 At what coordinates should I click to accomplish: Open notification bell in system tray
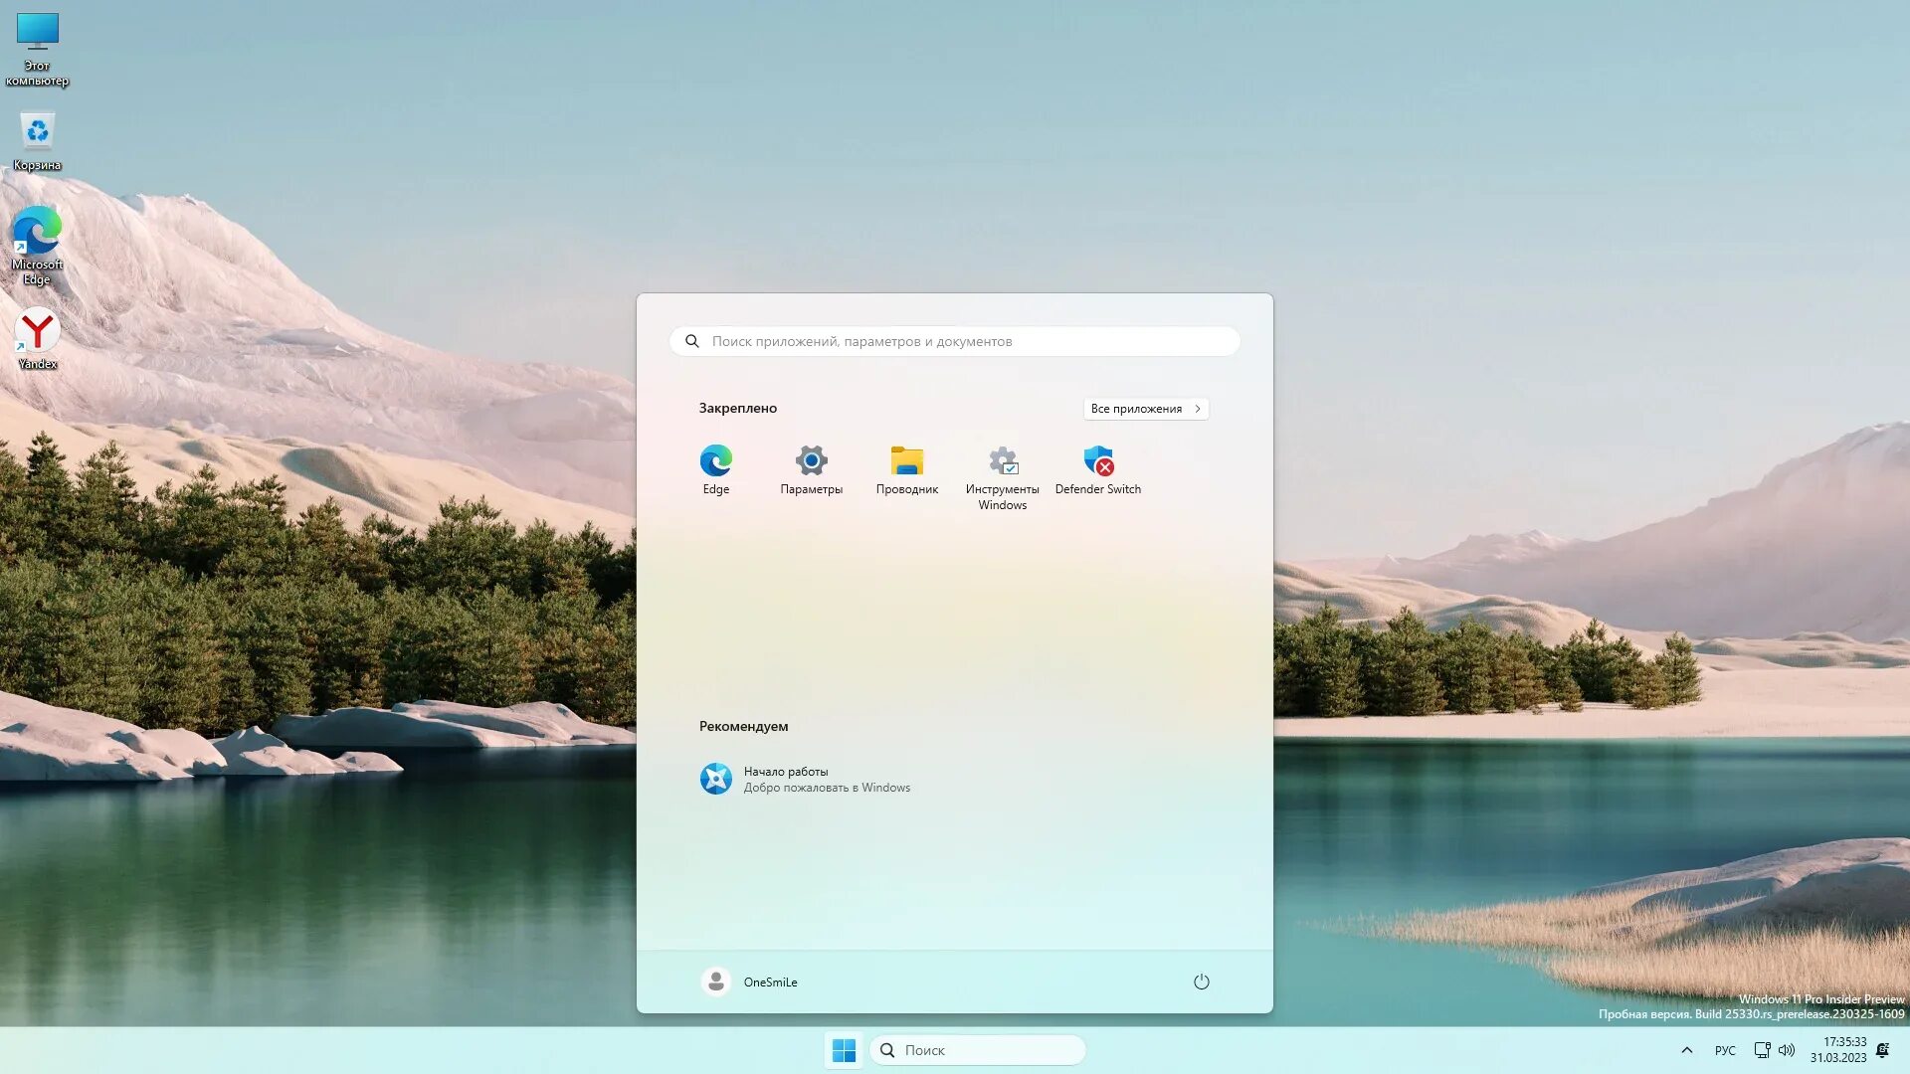click(1882, 1050)
